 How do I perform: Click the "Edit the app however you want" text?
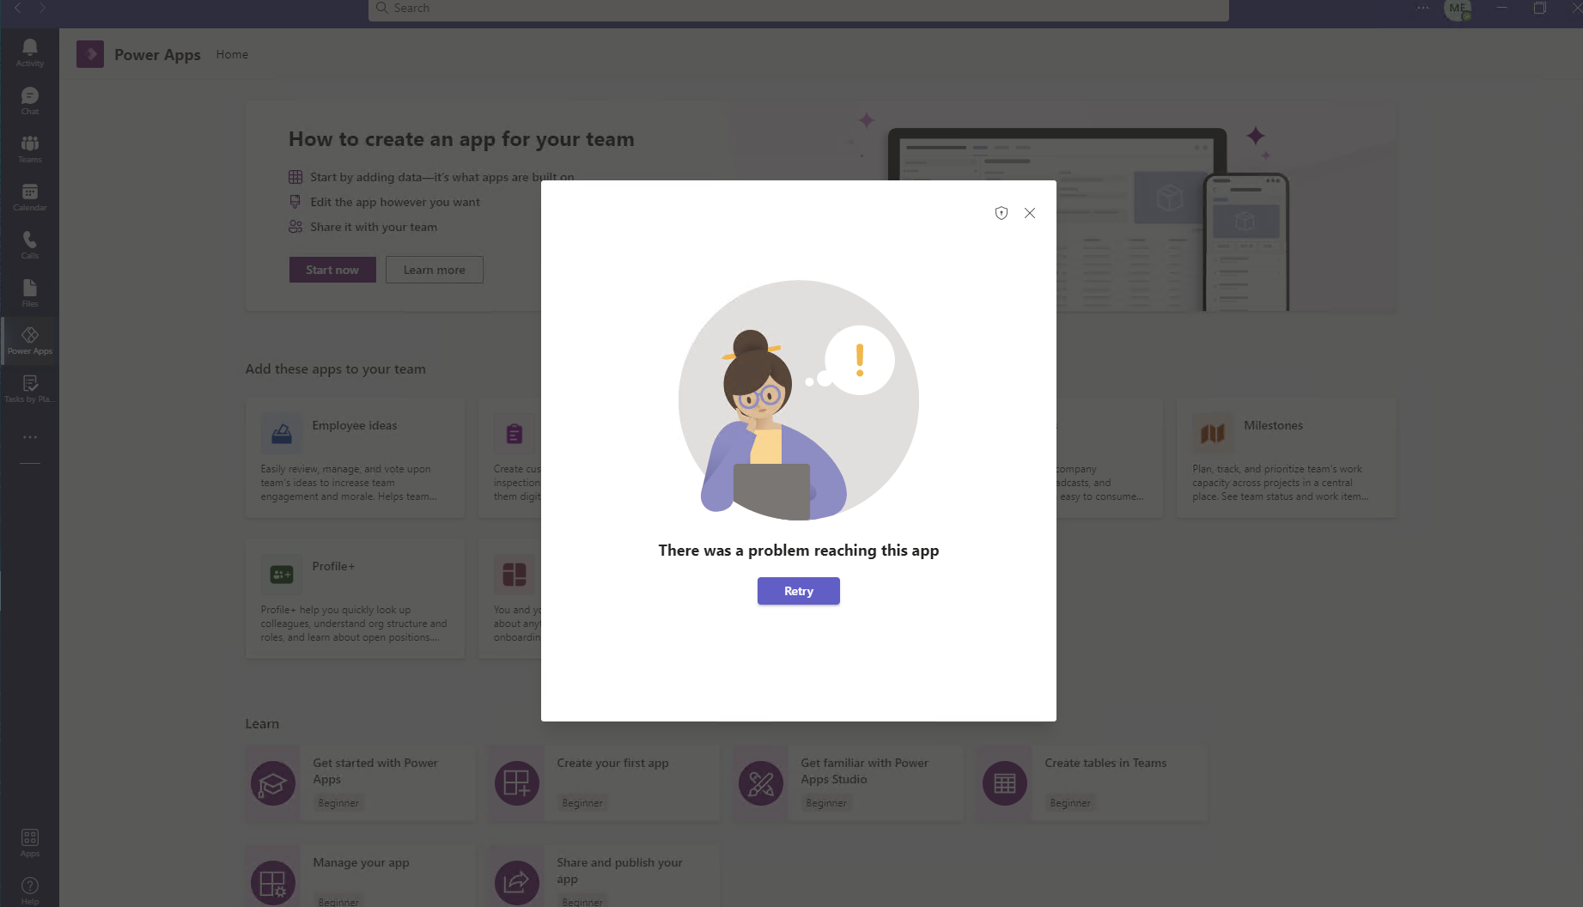[395, 202]
